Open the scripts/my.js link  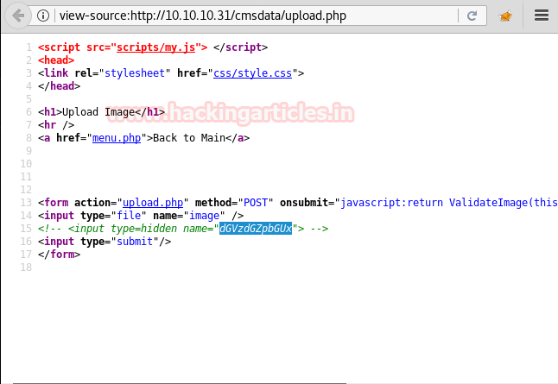tap(155, 47)
